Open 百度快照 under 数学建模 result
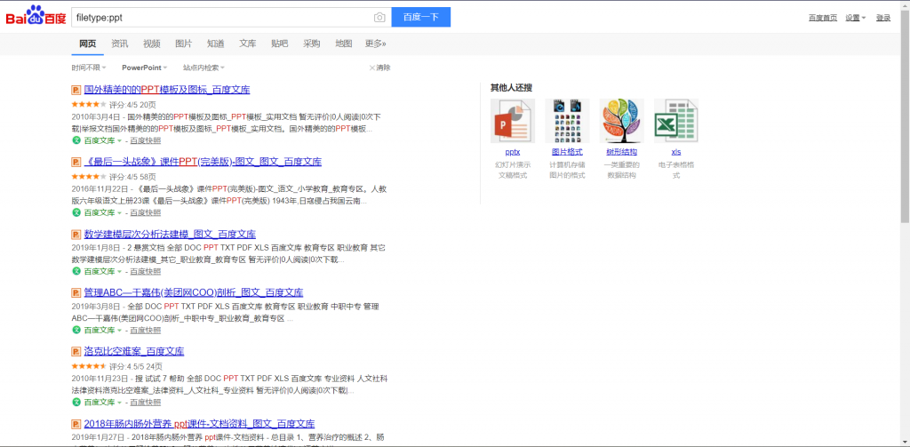 tap(145, 272)
